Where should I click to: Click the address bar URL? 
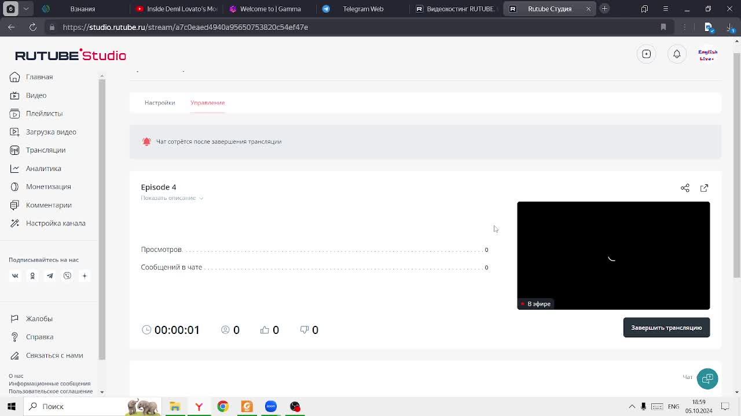click(185, 27)
